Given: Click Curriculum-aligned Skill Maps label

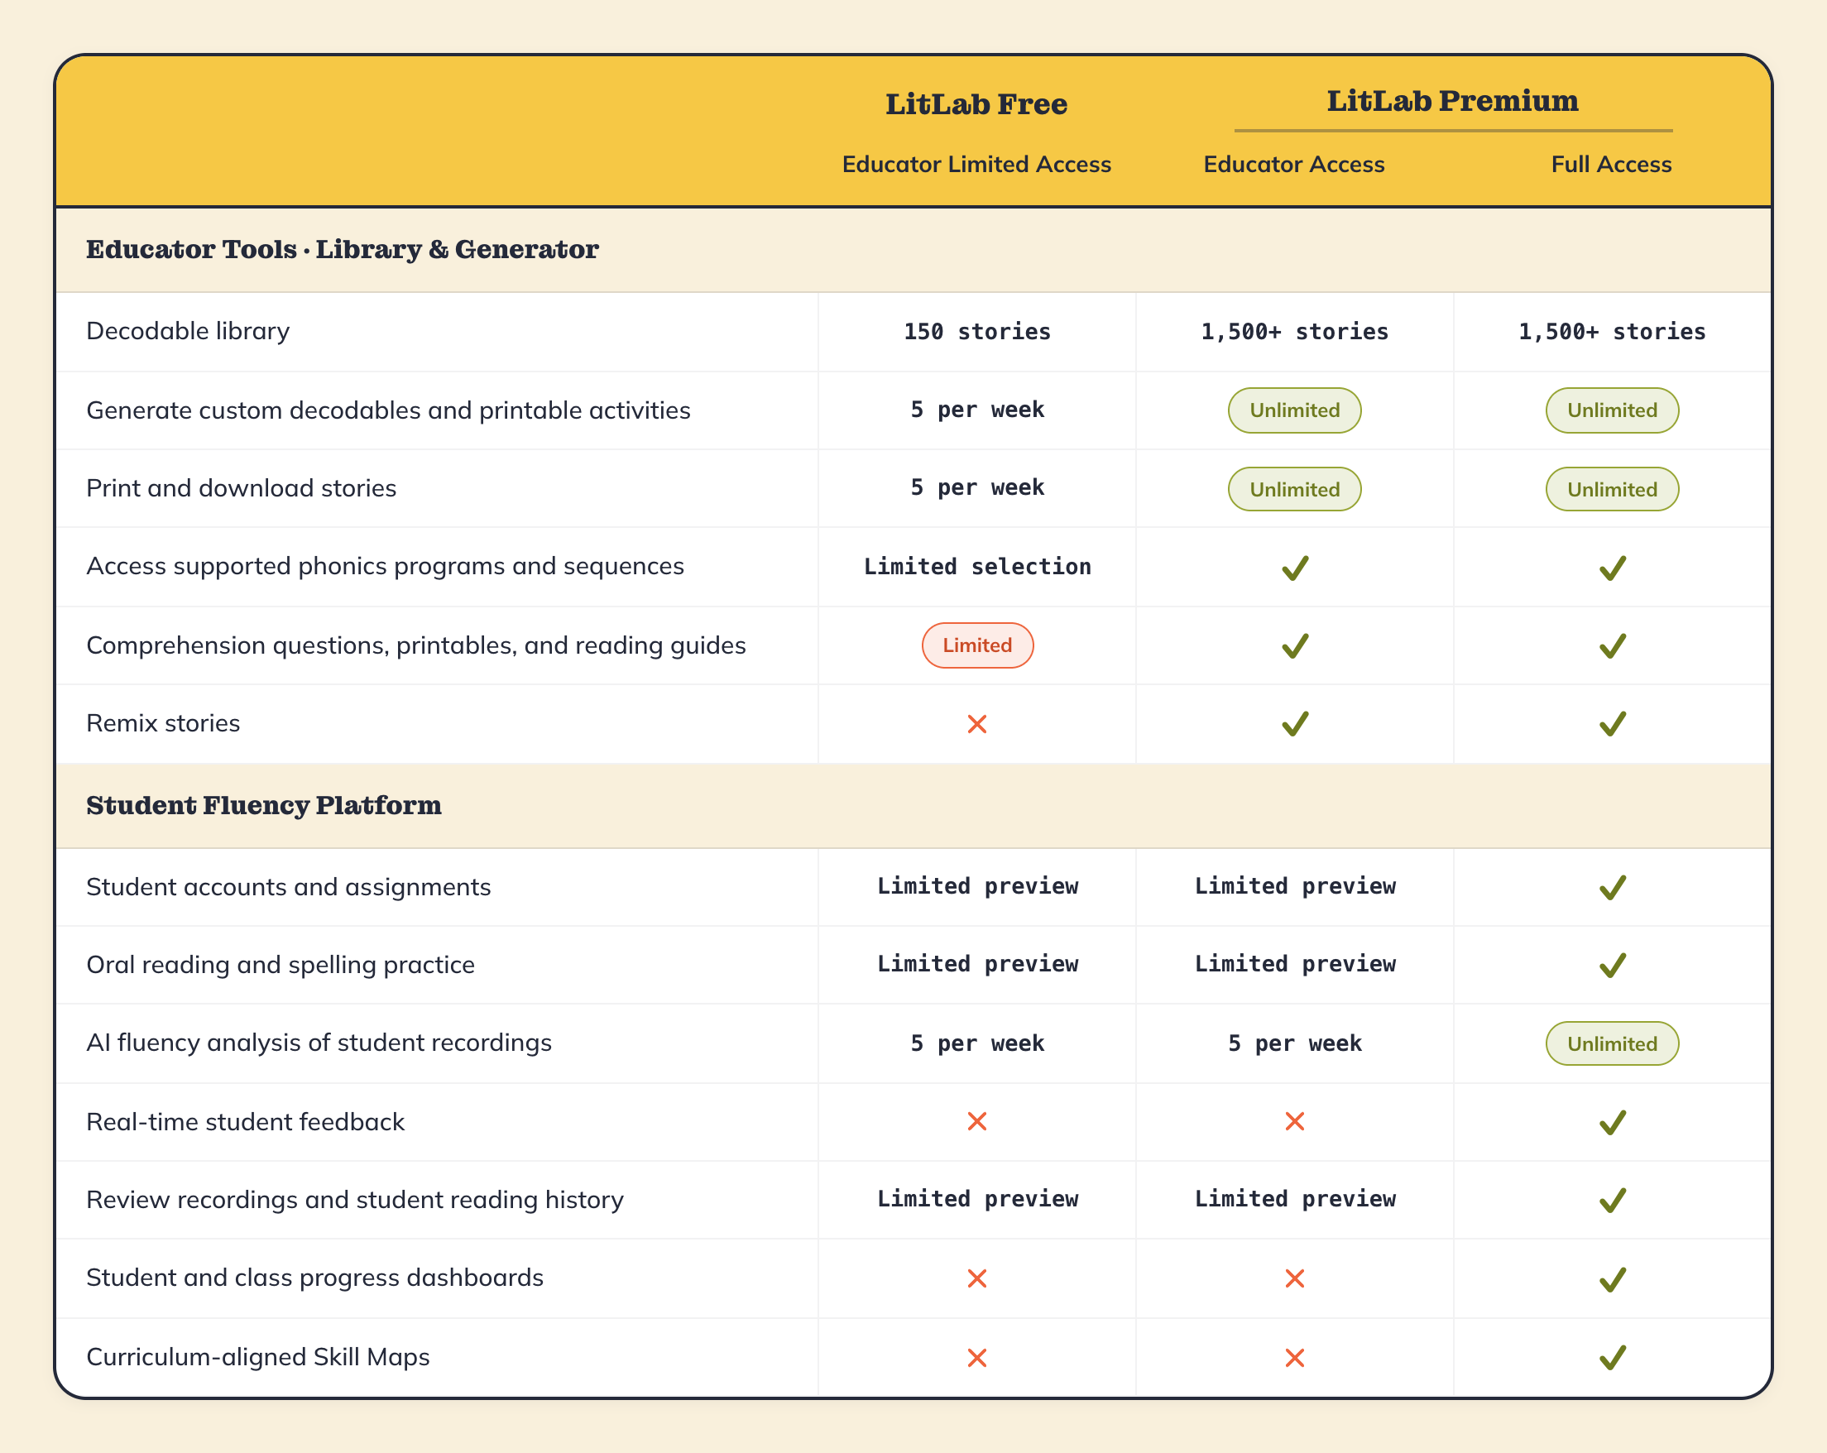Looking at the screenshot, I should (x=258, y=1358).
